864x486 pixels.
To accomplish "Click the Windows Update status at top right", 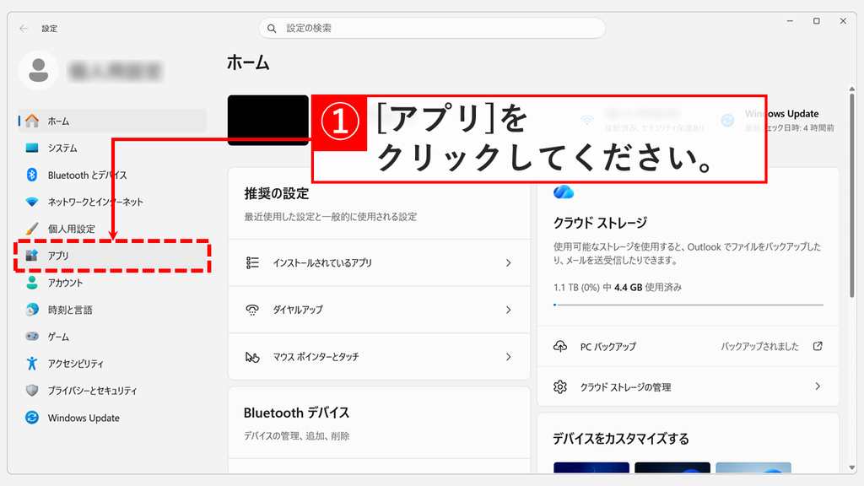I will click(x=777, y=120).
